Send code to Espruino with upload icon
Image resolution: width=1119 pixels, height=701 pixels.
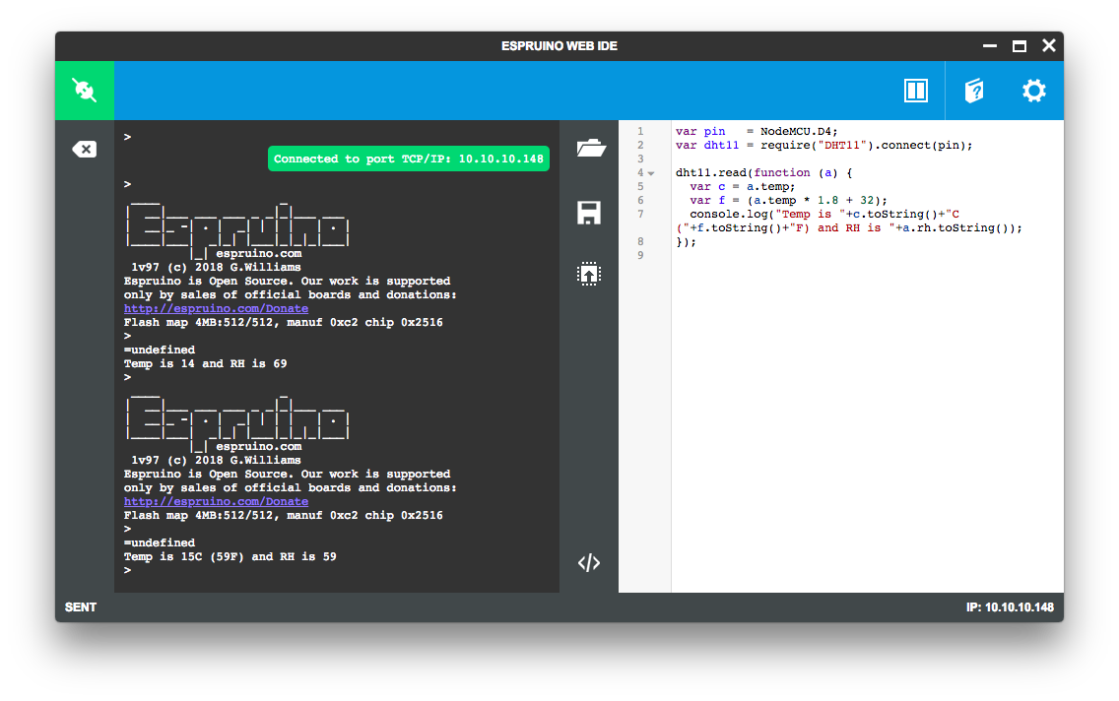coord(589,274)
